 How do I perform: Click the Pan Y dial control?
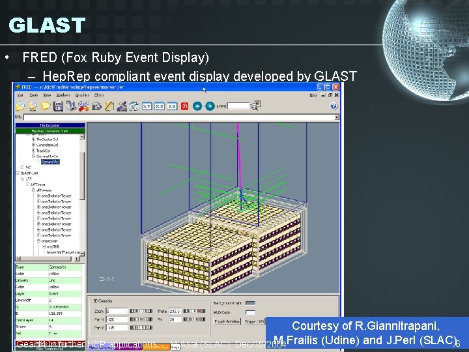click(x=141, y=327)
